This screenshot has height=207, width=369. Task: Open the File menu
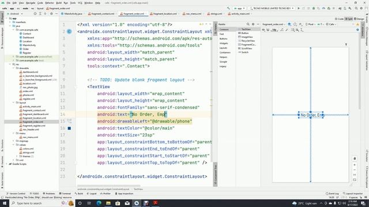[9, 3]
